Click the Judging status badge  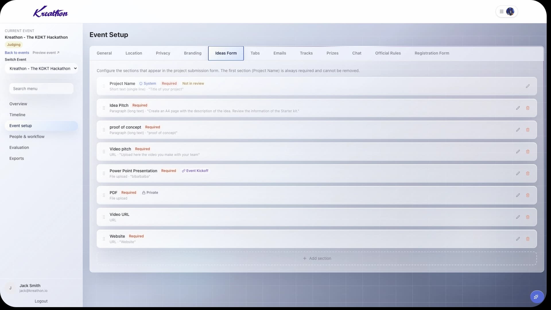(x=14, y=45)
